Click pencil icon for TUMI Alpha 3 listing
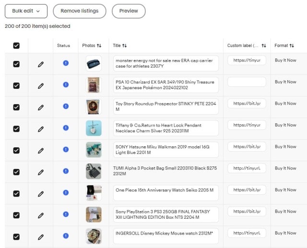The width and height of the screenshot is (307, 248). coord(41,172)
